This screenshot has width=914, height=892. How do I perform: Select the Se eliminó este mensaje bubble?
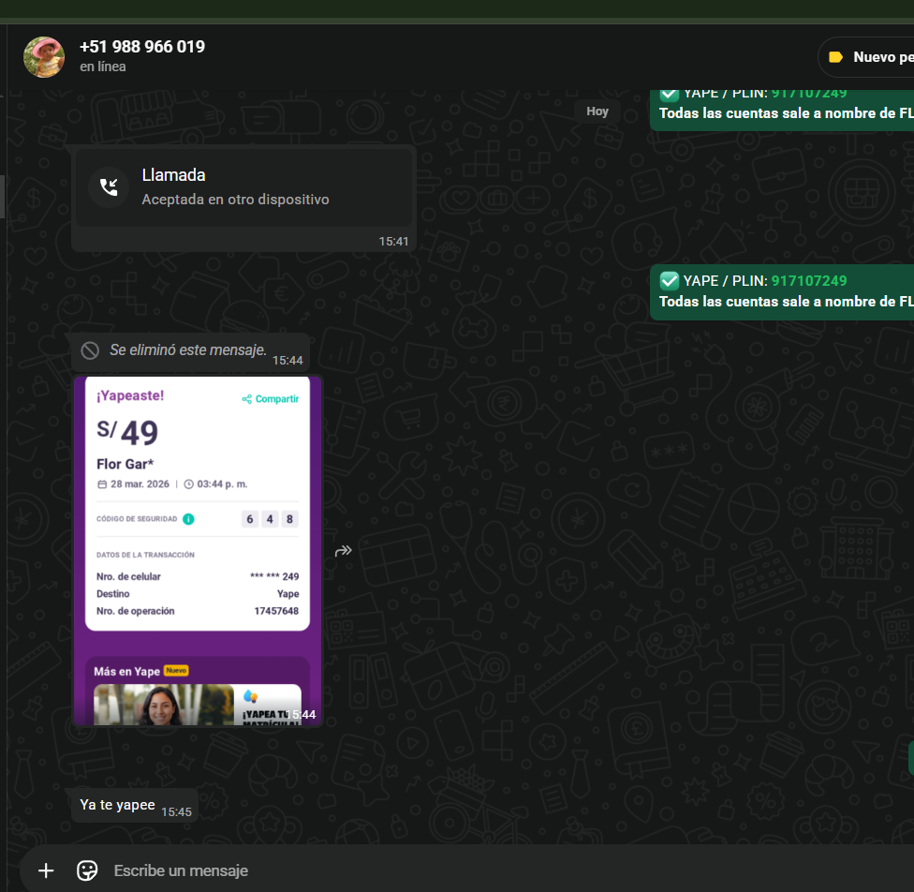point(188,350)
